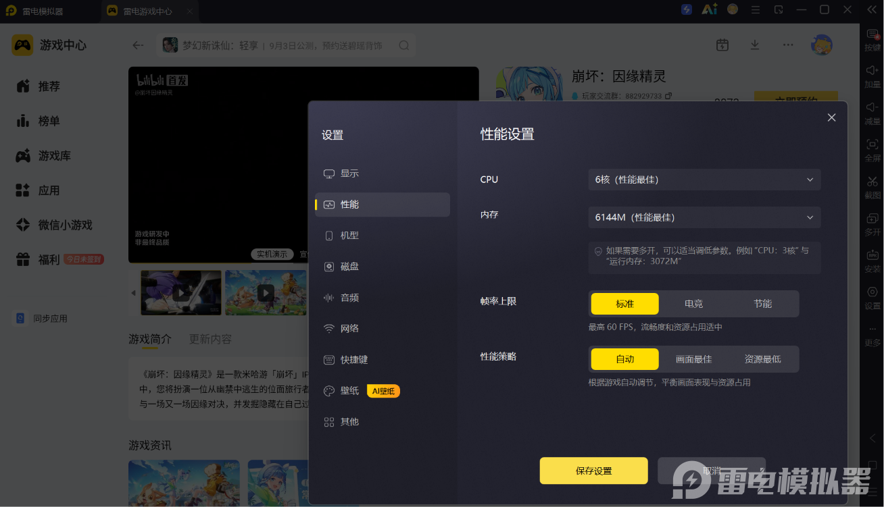The width and height of the screenshot is (884, 507).
Task: Copy the player group number 882929733
Action: (x=668, y=96)
